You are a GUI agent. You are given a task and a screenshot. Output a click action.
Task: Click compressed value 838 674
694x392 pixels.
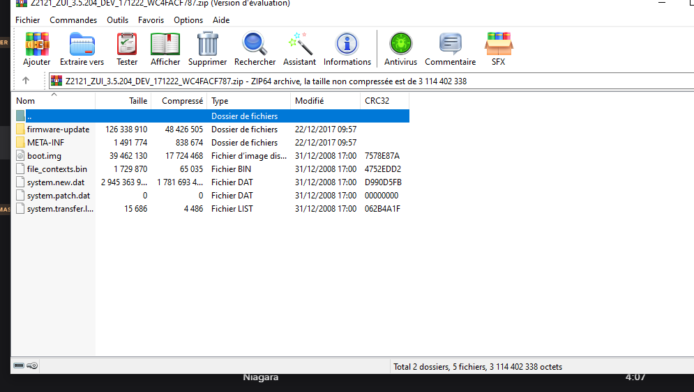click(x=190, y=142)
